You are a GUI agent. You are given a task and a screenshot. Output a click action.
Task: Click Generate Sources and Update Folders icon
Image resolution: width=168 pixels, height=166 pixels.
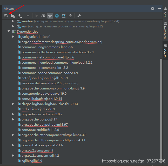coord(13,16)
